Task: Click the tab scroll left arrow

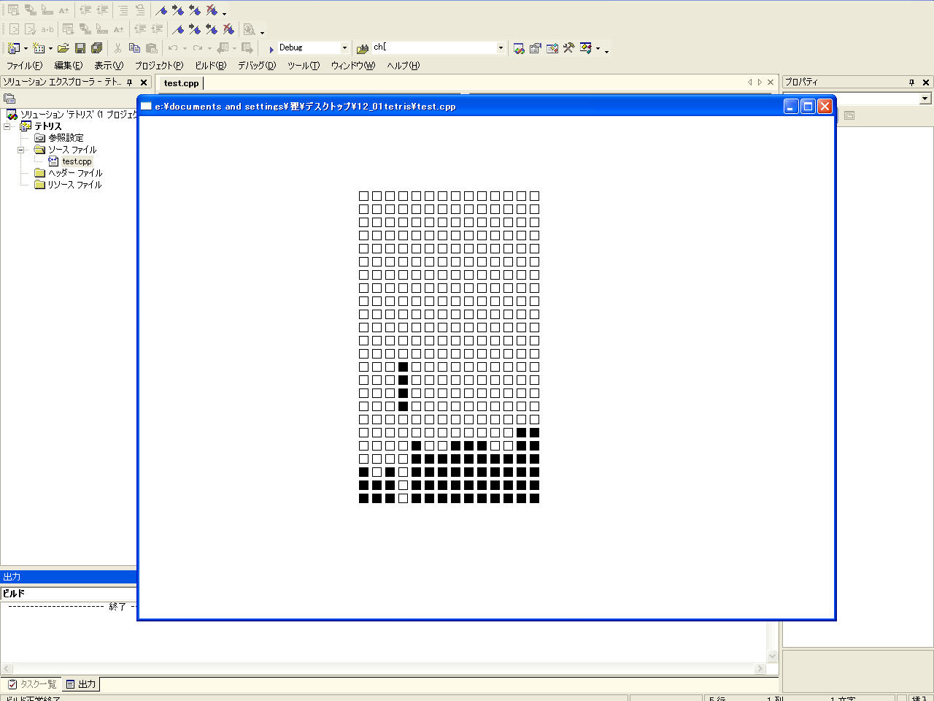Action: coord(749,83)
